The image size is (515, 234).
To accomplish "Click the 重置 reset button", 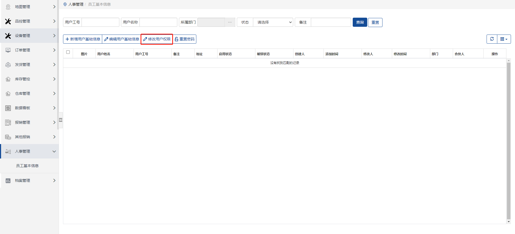I will 375,22.
